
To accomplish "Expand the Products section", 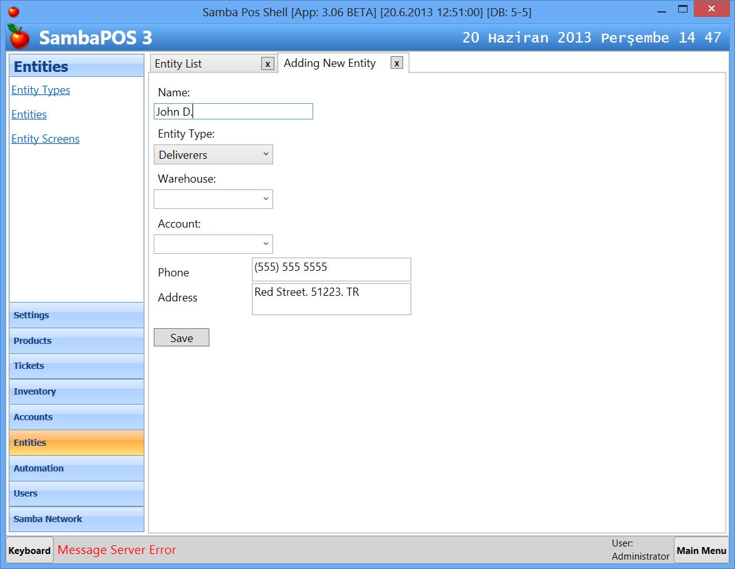I will [x=76, y=341].
